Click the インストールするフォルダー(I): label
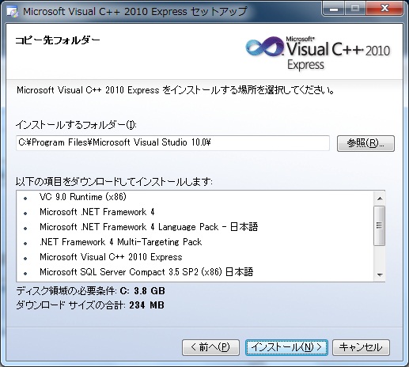409x367 pixels. coord(76,124)
